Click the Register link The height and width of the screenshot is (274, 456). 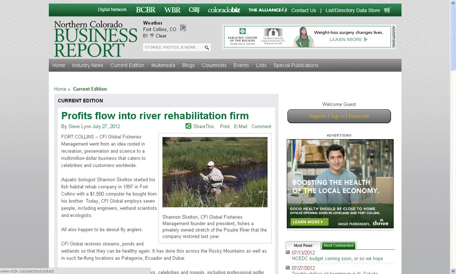click(318, 116)
